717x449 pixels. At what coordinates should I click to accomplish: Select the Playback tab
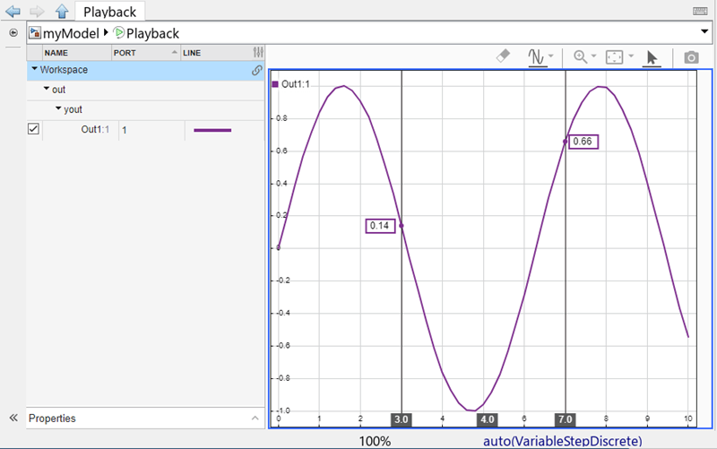tap(109, 12)
